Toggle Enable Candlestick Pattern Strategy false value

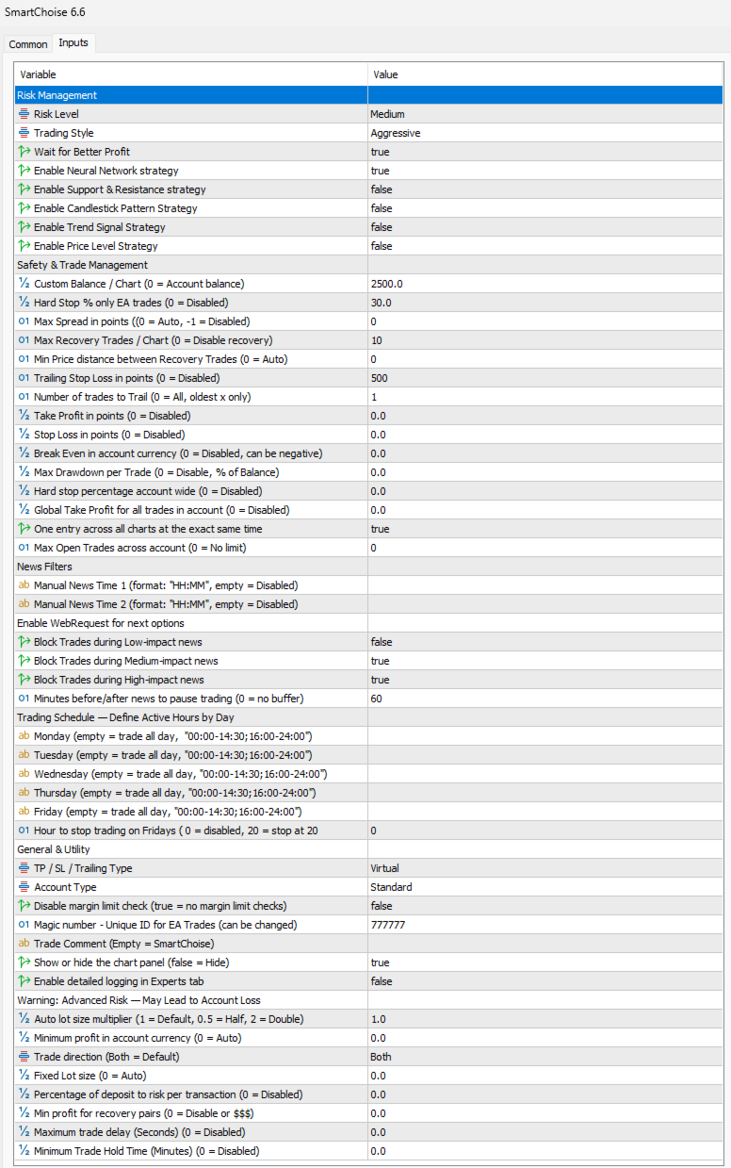(x=545, y=208)
